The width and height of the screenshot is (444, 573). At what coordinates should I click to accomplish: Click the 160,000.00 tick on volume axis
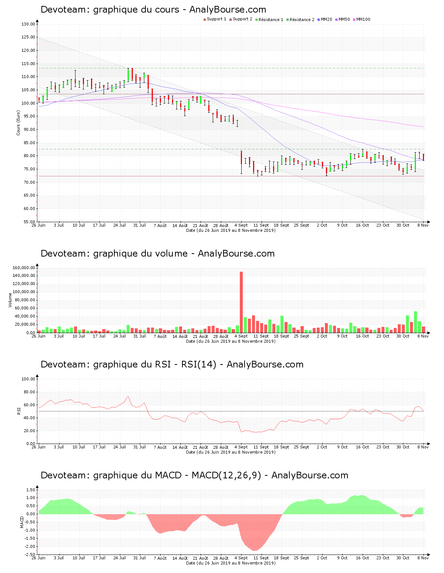point(24,268)
